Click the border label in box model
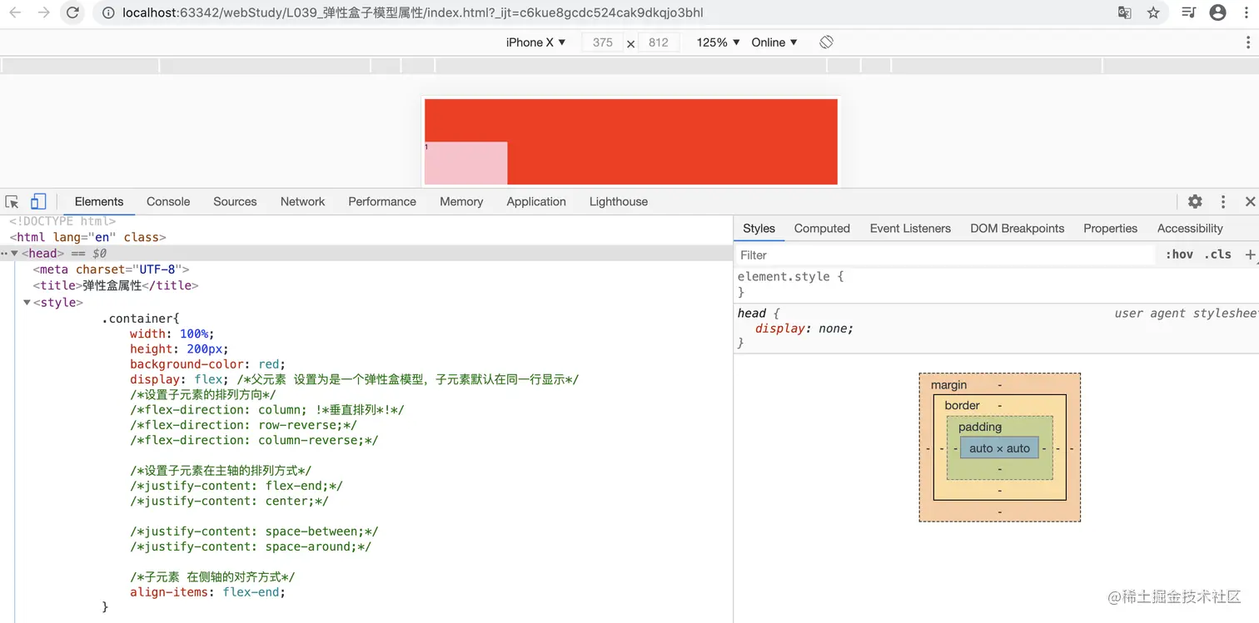The height and width of the screenshot is (623, 1259). coord(962,405)
